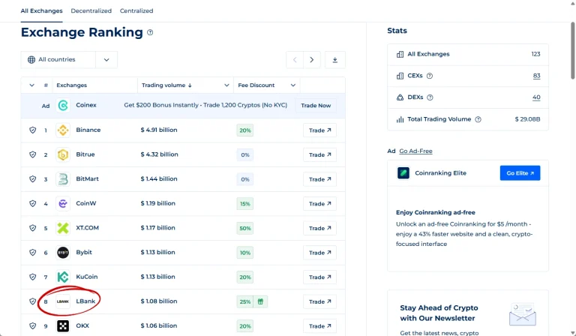Click the LBank logo icon
Image resolution: width=576 pixels, height=336 pixels.
(x=63, y=301)
